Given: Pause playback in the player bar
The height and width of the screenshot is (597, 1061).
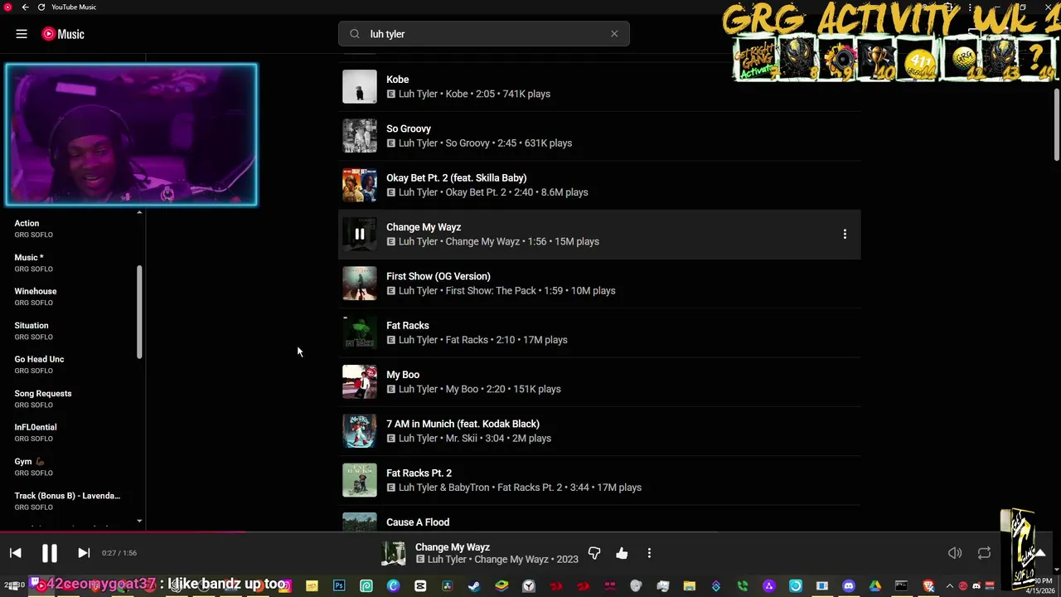Looking at the screenshot, I should click(x=49, y=552).
